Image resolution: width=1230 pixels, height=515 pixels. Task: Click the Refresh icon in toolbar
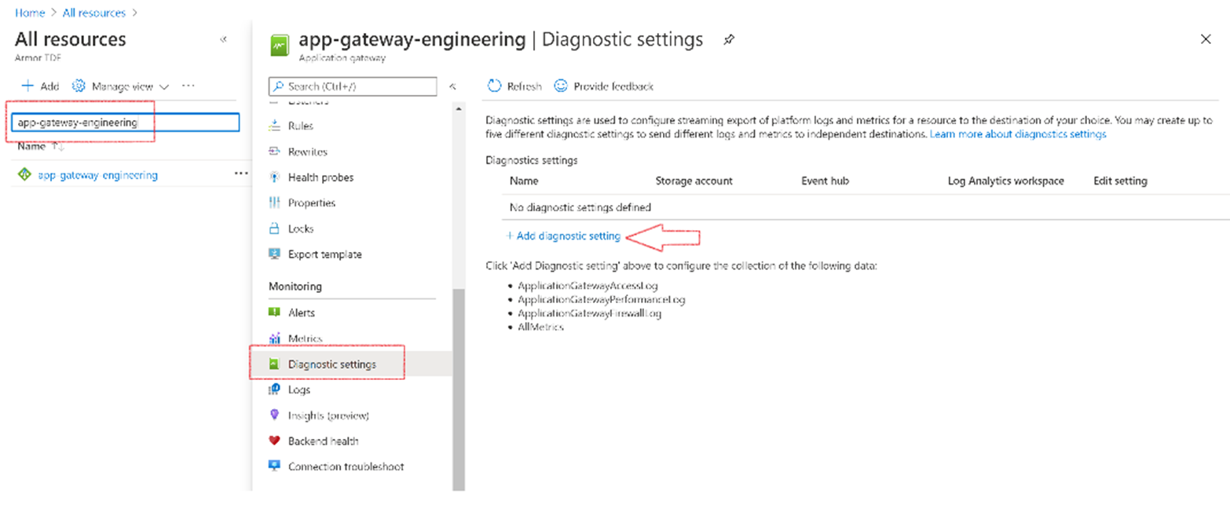pos(495,86)
